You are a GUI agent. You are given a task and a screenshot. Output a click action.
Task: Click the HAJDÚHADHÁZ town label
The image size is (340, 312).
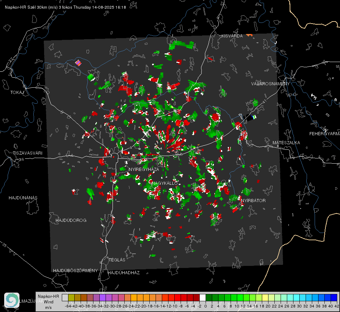click(124, 273)
